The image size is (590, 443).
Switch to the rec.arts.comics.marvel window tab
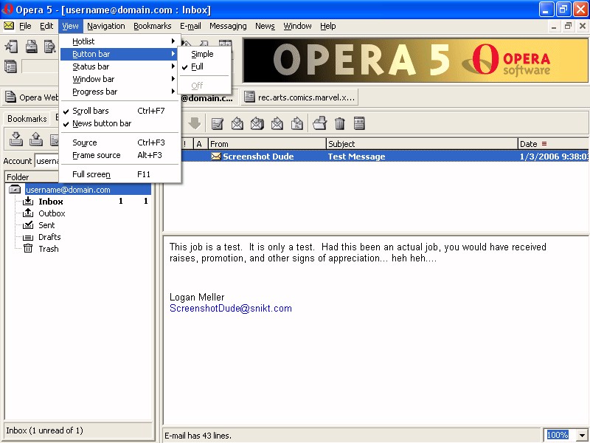tap(299, 97)
